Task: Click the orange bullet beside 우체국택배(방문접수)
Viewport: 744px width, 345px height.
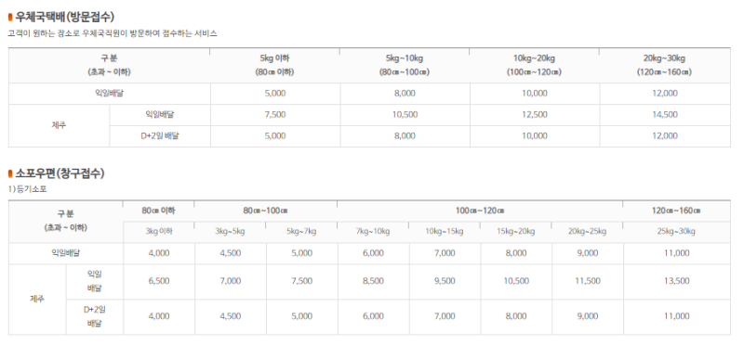Action: [10, 18]
